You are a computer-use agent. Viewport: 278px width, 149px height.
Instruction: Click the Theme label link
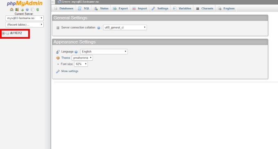(65, 58)
